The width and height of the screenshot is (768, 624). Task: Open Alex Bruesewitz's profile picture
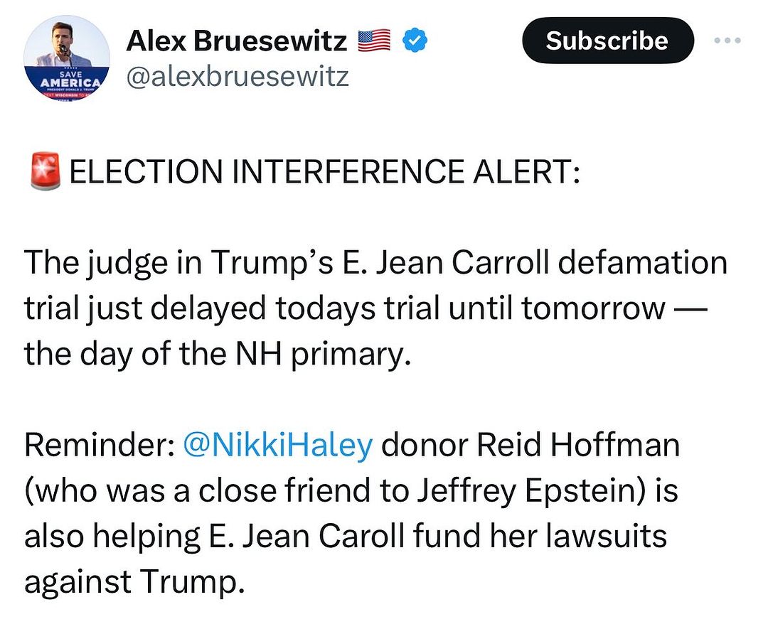[x=66, y=58]
